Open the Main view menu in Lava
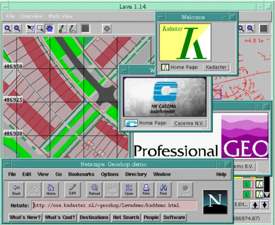275x225 pixels. click(61, 16)
